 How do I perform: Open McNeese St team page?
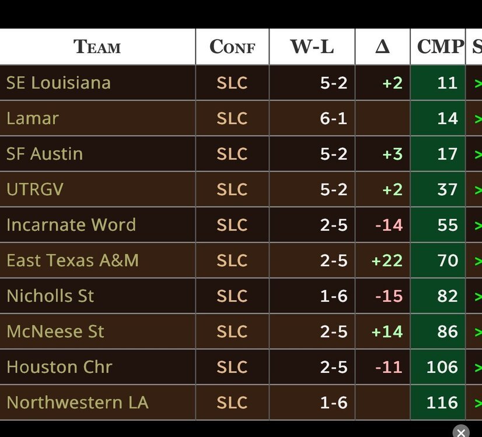pyautogui.click(x=55, y=332)
